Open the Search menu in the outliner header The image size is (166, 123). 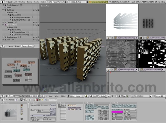point(17,46)
